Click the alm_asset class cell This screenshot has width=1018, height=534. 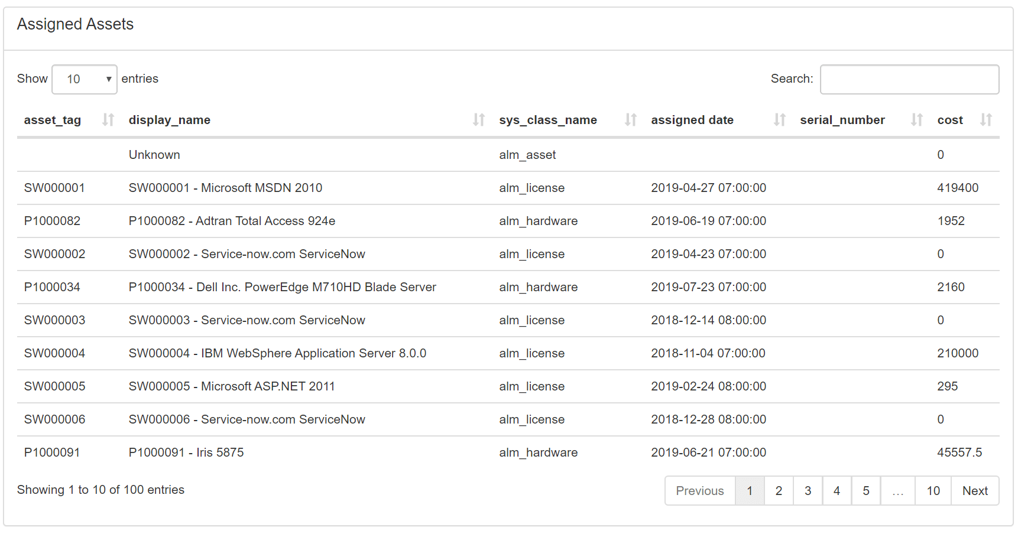[x=527, y=155]
